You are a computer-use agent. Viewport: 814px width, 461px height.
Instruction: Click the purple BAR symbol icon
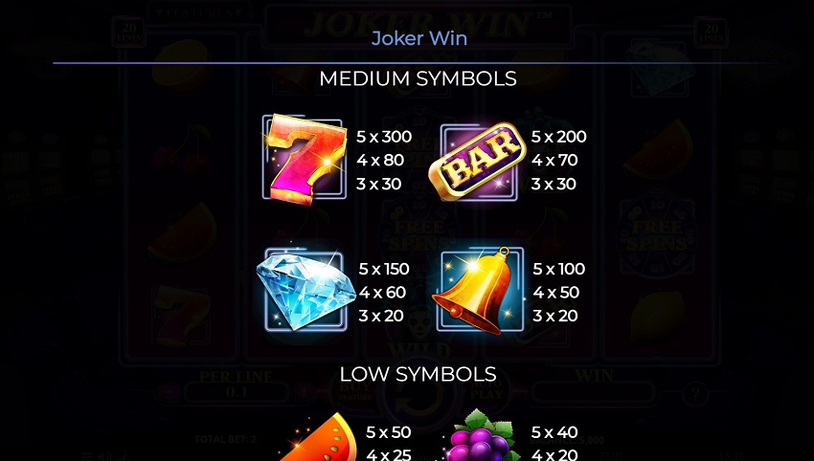478,162
